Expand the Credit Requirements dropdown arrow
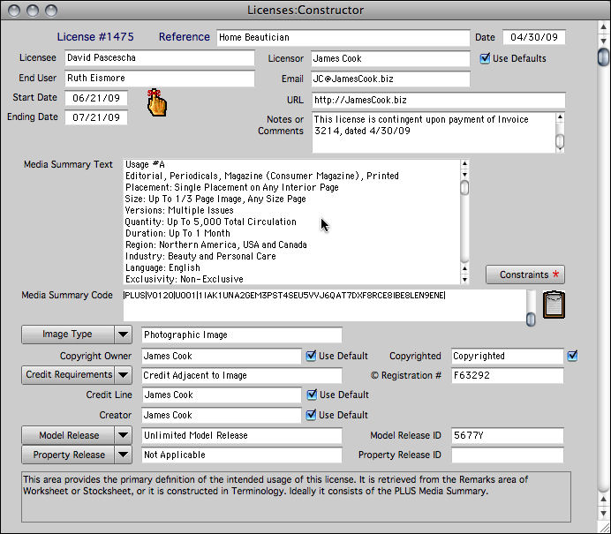 (x=123, y=376)
